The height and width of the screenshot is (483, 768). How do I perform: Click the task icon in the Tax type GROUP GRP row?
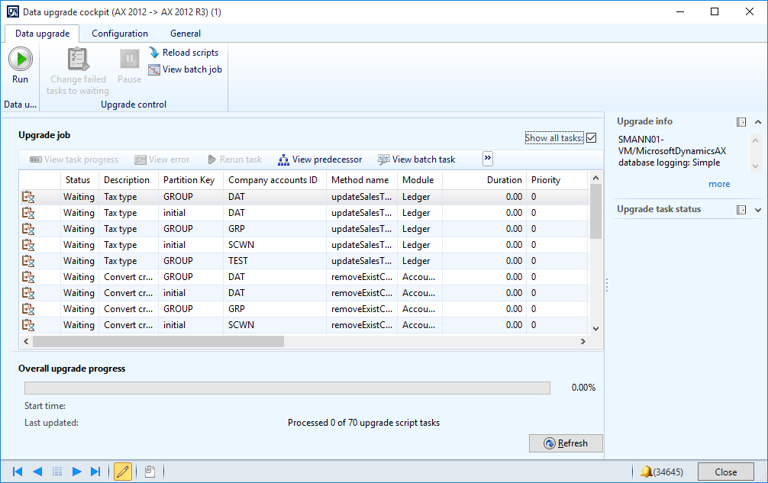click(x=28, y=229)
